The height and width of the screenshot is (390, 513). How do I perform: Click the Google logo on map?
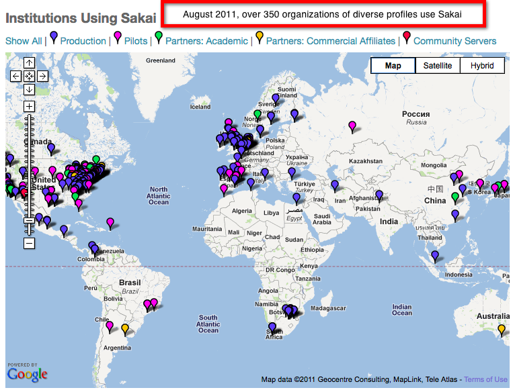[27, 375]
